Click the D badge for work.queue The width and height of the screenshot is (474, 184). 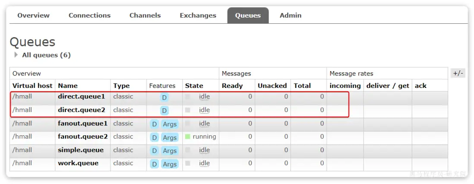point(155,164)
